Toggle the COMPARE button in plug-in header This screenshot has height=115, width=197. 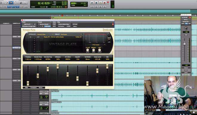pyautogui.click(x=47, y=26)
